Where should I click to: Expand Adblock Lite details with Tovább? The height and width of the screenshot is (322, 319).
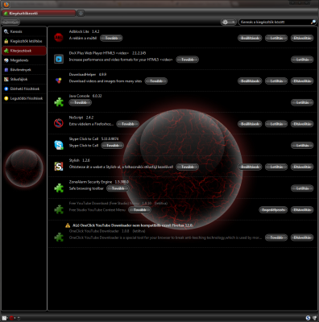(x=111, y=38)
